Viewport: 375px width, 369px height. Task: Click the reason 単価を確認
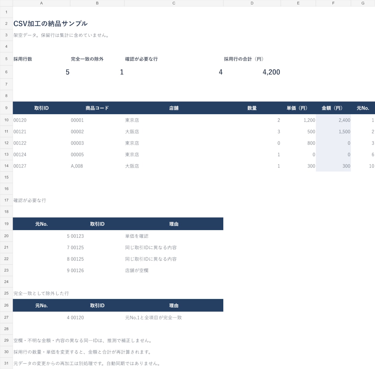click(x=137, y=236)
